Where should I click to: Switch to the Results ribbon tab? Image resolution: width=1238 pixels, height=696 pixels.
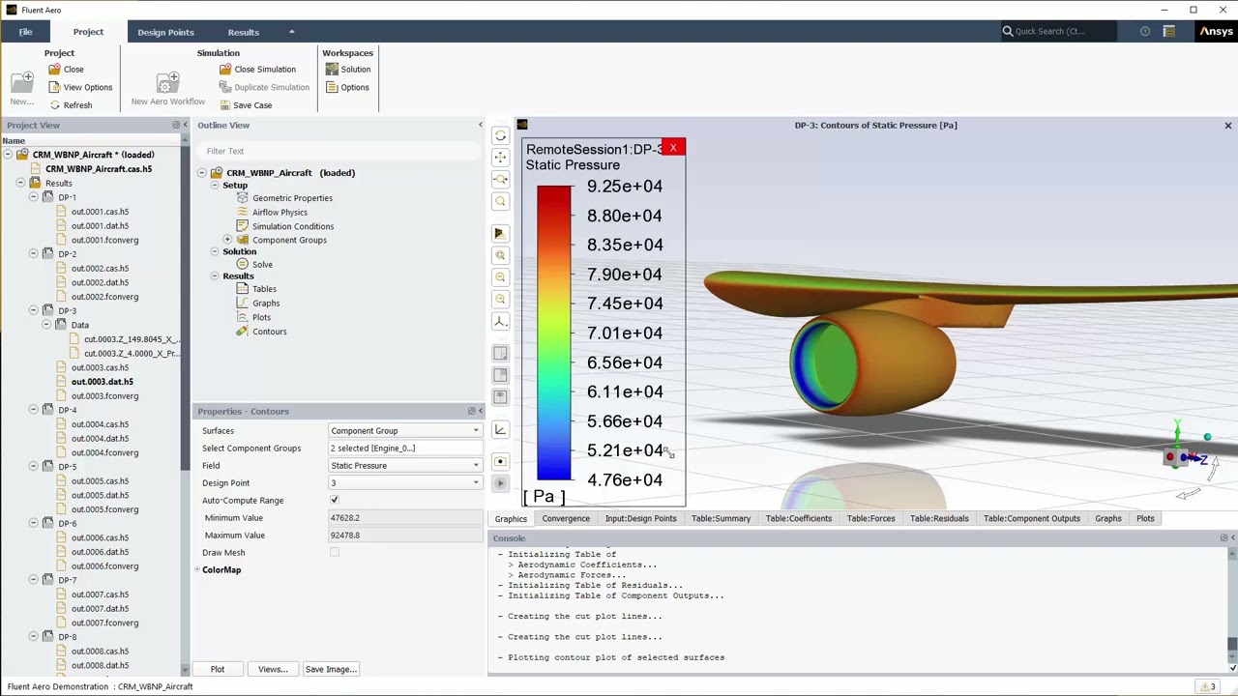pos(243,32)
